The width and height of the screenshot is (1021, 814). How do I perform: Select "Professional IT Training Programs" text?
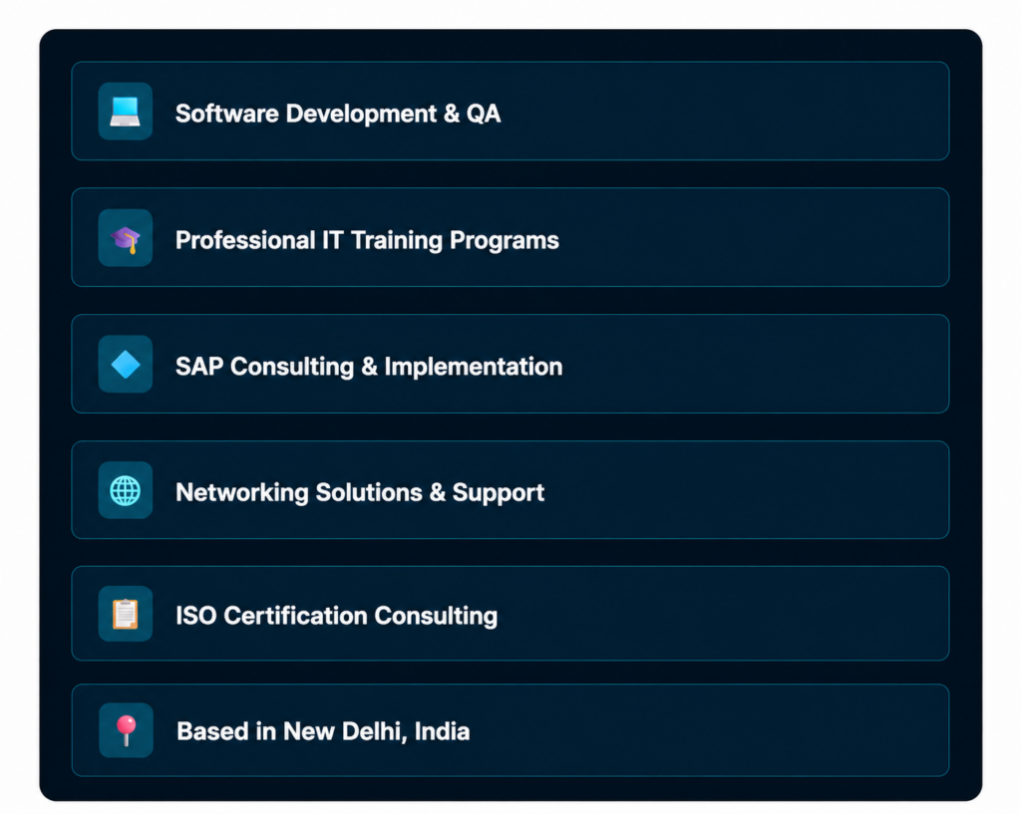[x=367, y=241]
